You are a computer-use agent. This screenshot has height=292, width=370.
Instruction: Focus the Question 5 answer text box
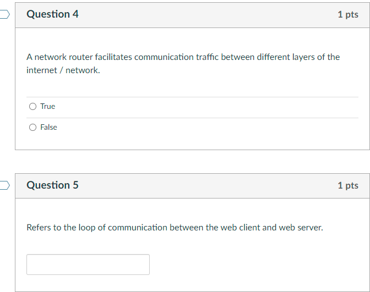tap(88, 265)
